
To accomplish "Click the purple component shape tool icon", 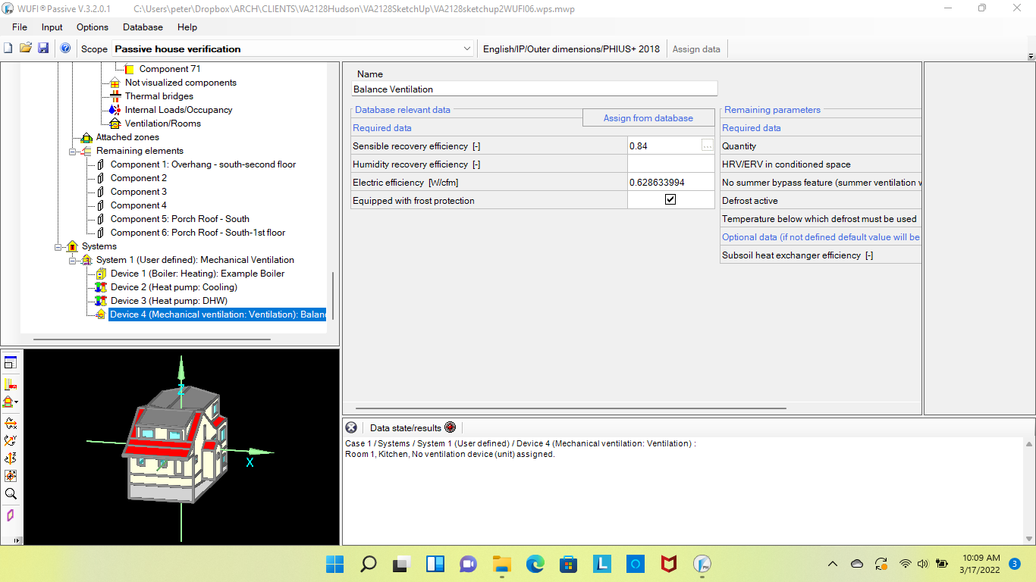I will 10,515.
